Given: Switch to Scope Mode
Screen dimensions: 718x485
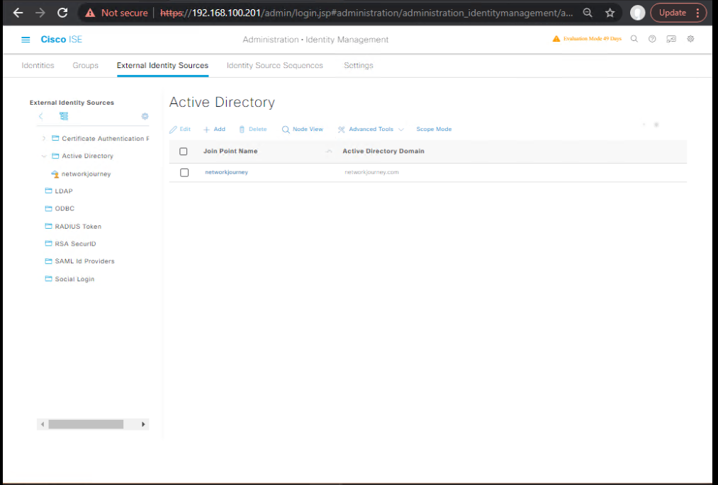Looking at the screenshot, I should point(434,130).
